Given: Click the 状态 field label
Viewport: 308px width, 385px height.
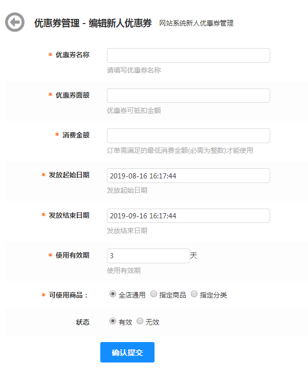Looking at the screenshot, I should point(82,322).
